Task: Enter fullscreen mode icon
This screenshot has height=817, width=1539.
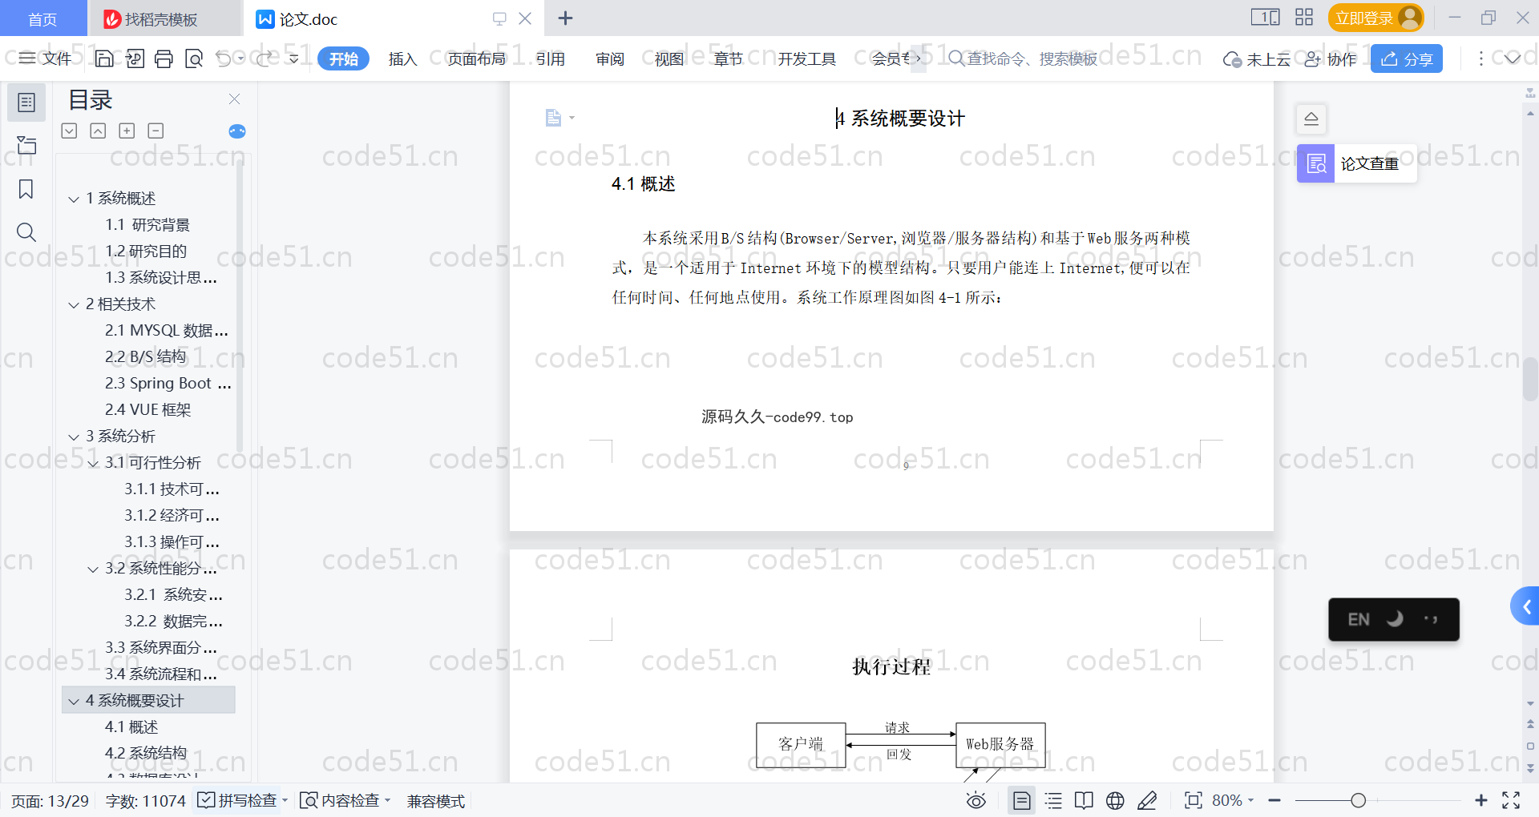Action: pos(1511,800)
